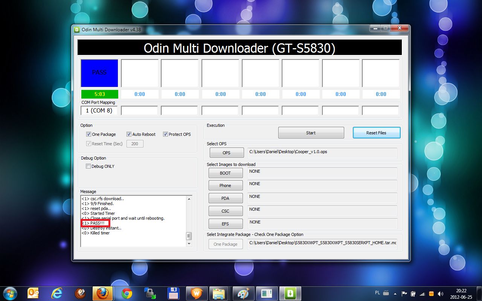Click the Message log scrollbar down arrow
Image resolution: width=482 pixels, height=301 pixels.
tap(189, 244)
